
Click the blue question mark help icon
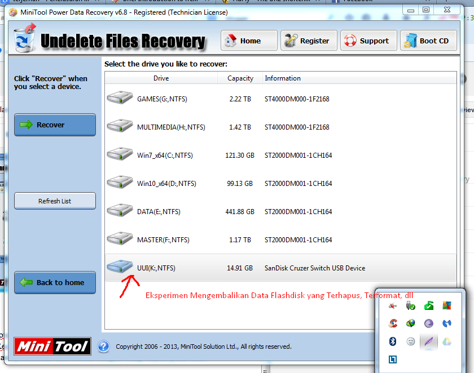pos(103,346)
